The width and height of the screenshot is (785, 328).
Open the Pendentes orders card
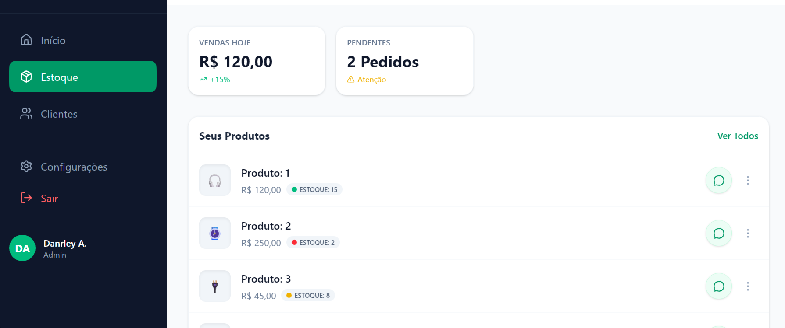(x=404, y=61)
